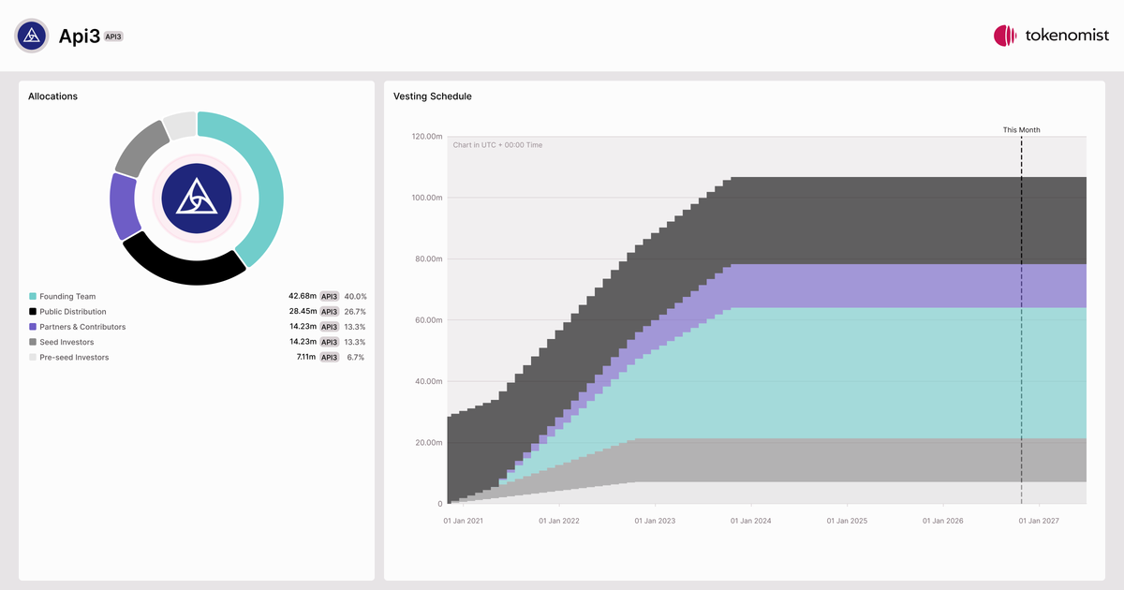Click the Api3 logo inside the donut chart
The height and width of the screenshot is (590, 1124).
click(197, 199)
